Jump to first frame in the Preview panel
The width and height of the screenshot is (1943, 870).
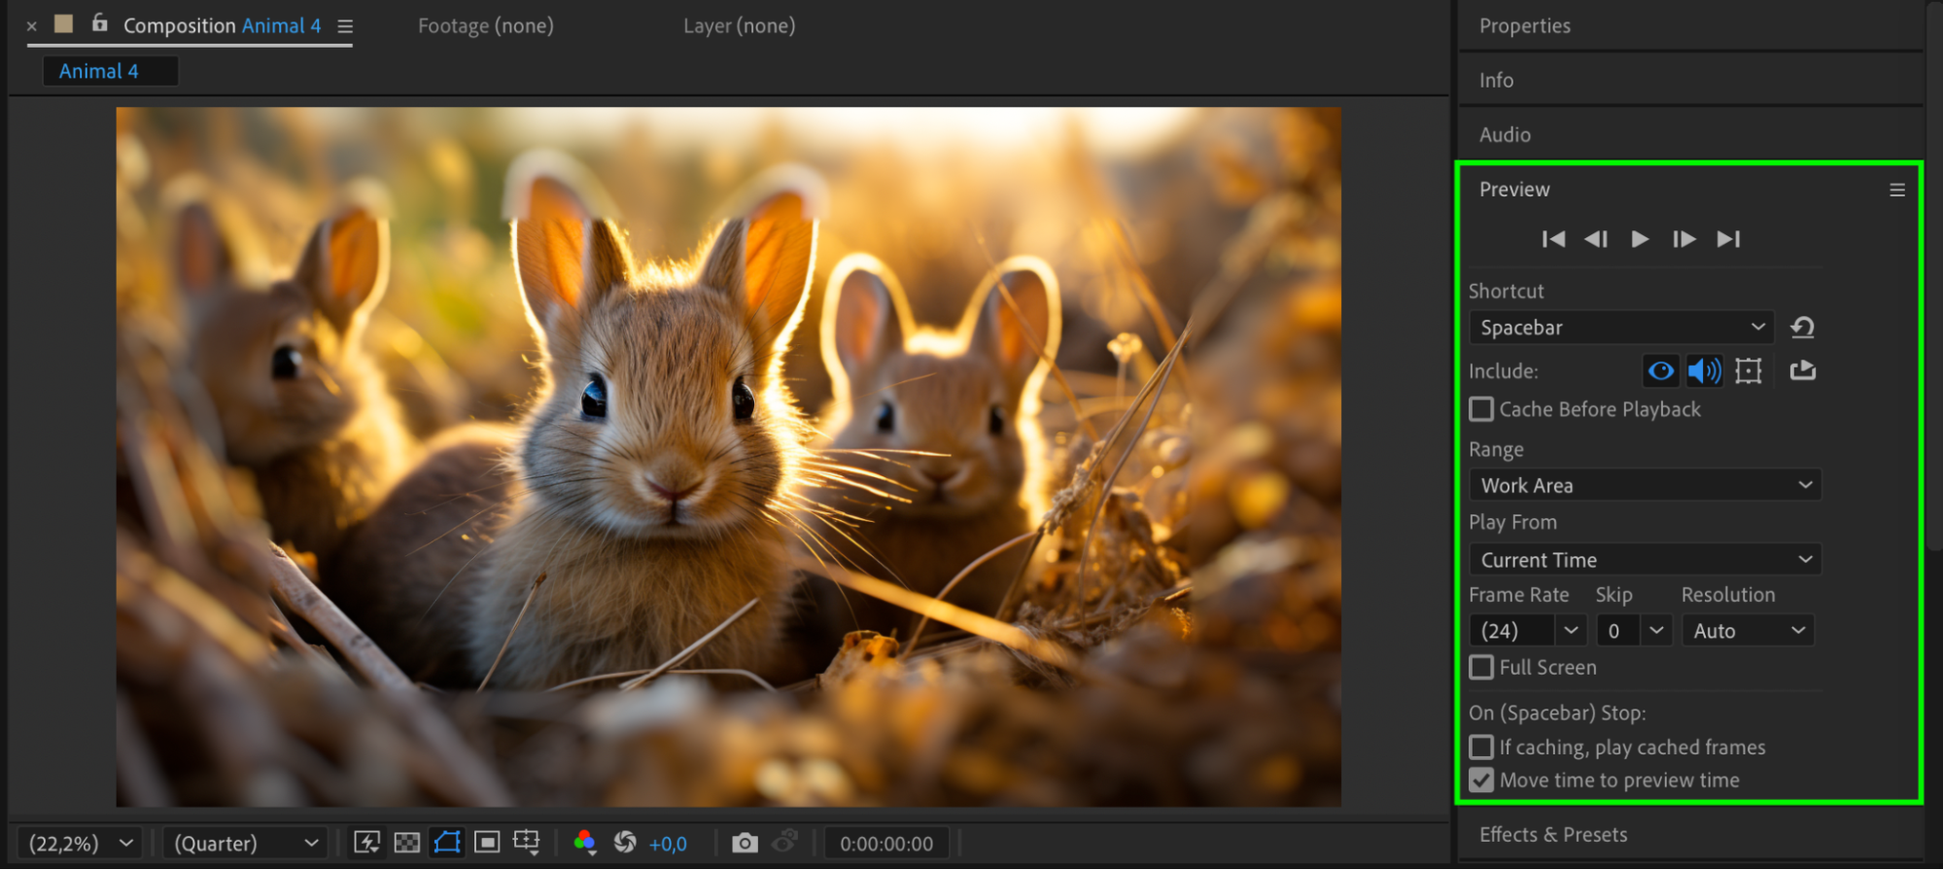(1553, 239)
